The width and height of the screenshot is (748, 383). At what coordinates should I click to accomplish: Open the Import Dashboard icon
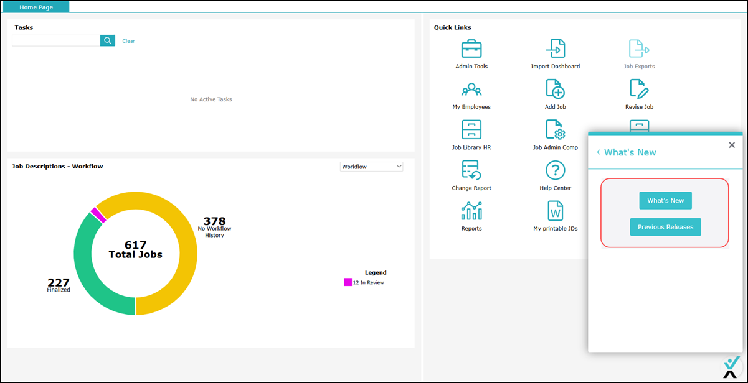pos(555,49)
